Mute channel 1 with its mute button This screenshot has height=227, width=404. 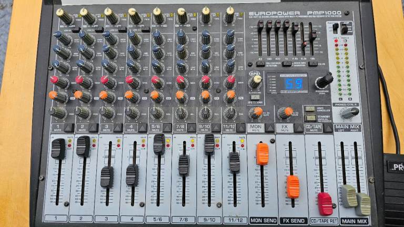pos(69,128)
